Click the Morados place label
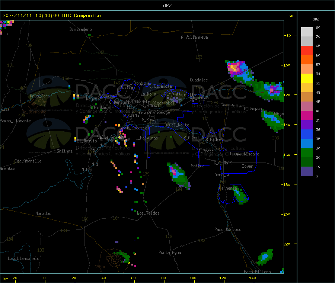335x283 pixels. click(x=44, y=213)
